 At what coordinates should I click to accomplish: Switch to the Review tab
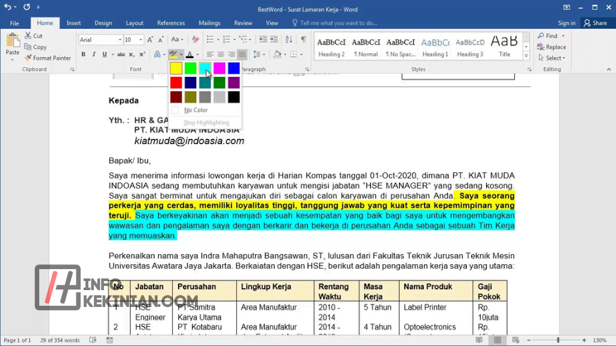pos(243,23)
